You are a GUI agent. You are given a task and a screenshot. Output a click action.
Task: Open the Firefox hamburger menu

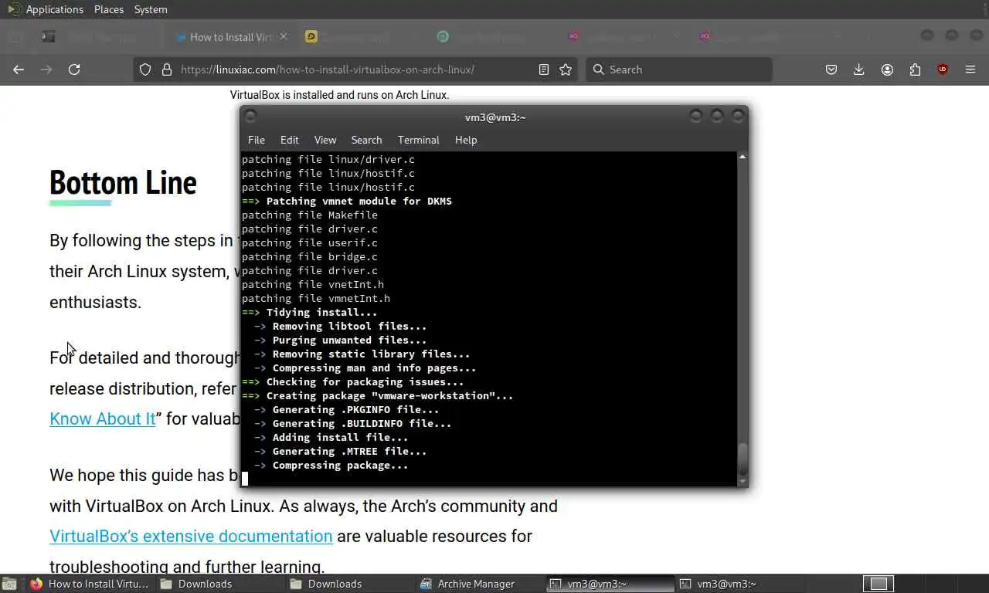(970, 69)
